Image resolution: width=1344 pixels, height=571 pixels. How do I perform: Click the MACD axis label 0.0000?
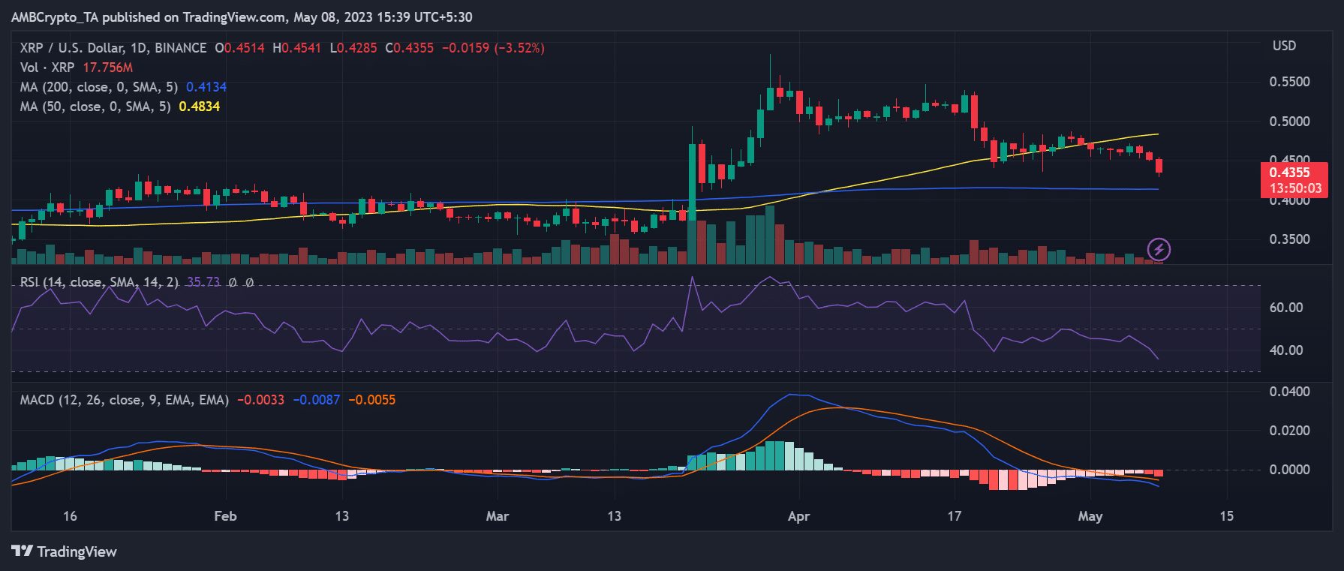pyautogui.click(x=1289, y=470)
